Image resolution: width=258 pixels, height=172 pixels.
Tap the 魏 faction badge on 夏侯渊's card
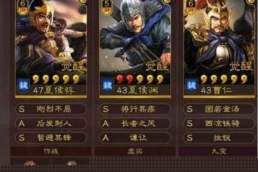[107, 86]
